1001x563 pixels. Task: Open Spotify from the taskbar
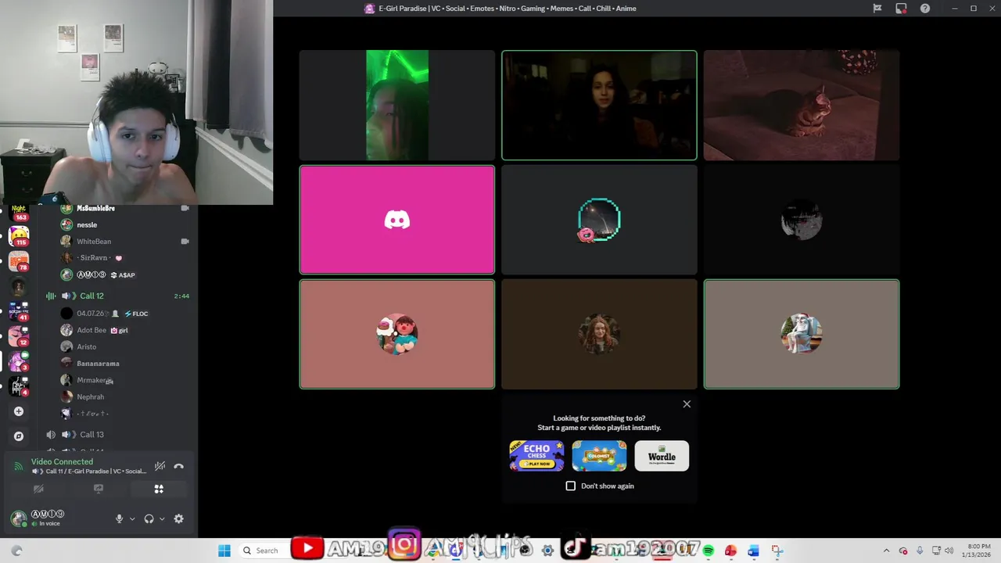tap(708, 550)
